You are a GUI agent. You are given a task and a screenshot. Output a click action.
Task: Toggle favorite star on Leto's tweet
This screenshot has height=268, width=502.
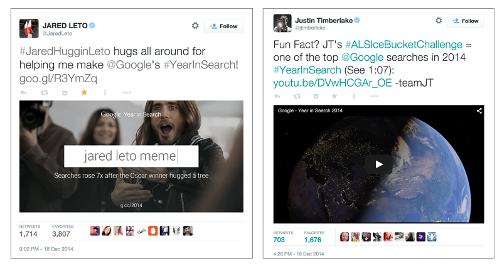tap(84, 92)
